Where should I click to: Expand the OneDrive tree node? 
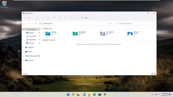23,47
